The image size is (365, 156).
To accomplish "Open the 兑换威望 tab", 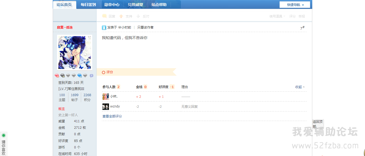I will (135, 5).
